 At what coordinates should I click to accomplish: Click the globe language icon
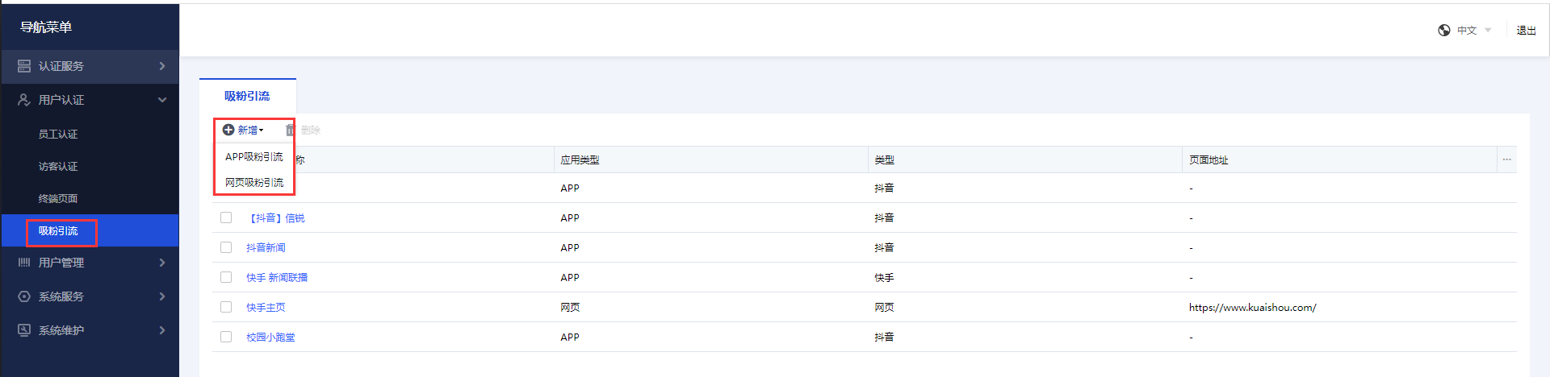(1444, 31)
